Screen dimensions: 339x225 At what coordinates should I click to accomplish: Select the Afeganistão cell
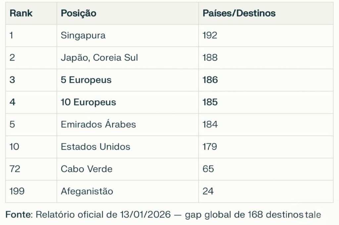87,191
